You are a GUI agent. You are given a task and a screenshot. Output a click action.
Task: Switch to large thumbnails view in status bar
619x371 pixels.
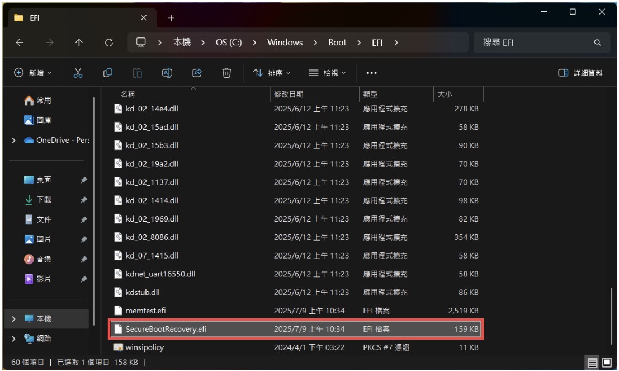tap(607, 363)
